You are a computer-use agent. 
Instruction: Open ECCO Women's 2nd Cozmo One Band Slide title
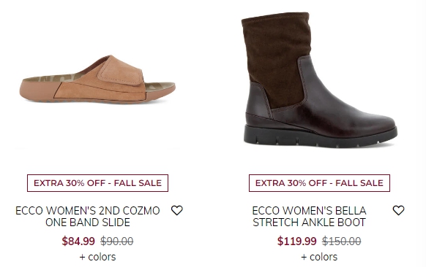(88, 217)
